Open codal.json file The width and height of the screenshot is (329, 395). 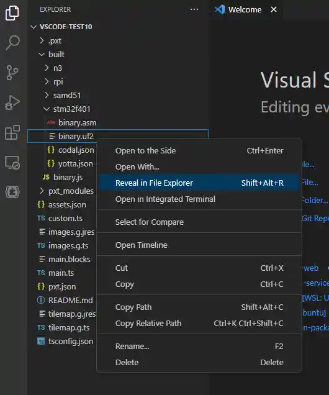point(76,150)
